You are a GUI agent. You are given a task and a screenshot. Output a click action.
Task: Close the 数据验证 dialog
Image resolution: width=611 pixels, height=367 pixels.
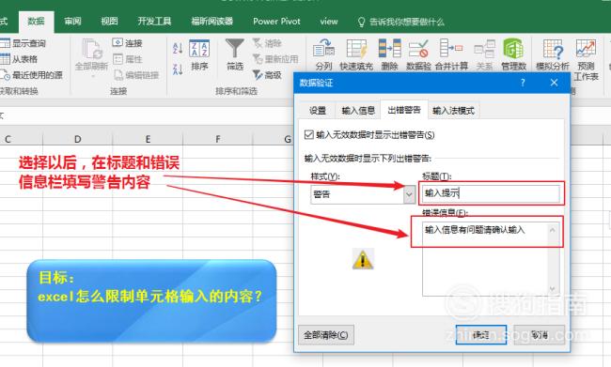554,83
